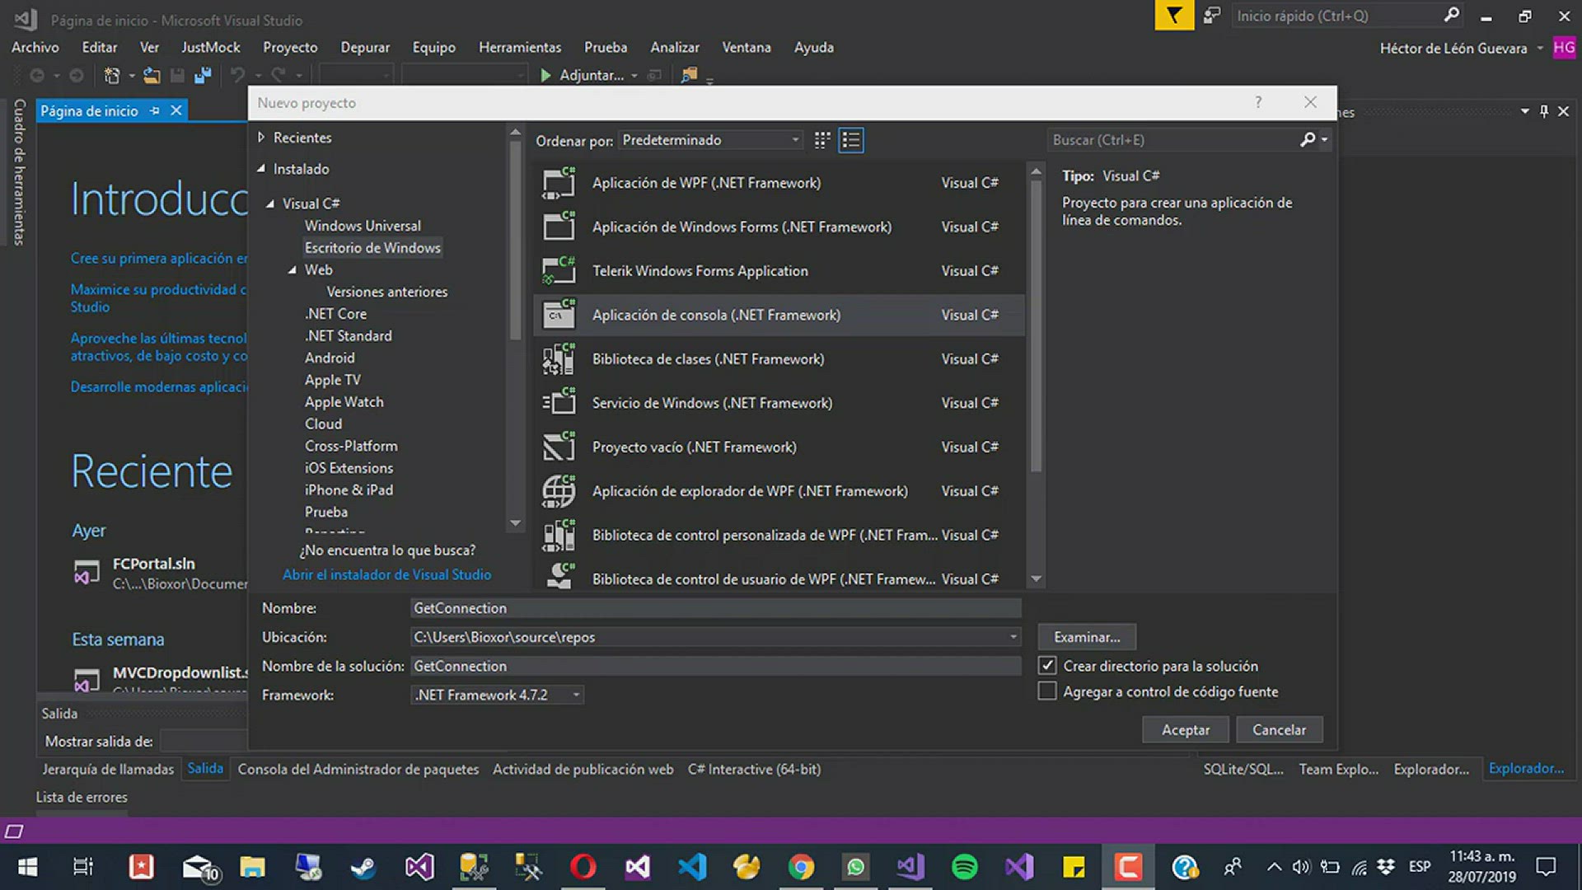Open Spotify from the taskbar
Image resolution: width=1582 pixels, height=890 pixels.
[964, 867]
